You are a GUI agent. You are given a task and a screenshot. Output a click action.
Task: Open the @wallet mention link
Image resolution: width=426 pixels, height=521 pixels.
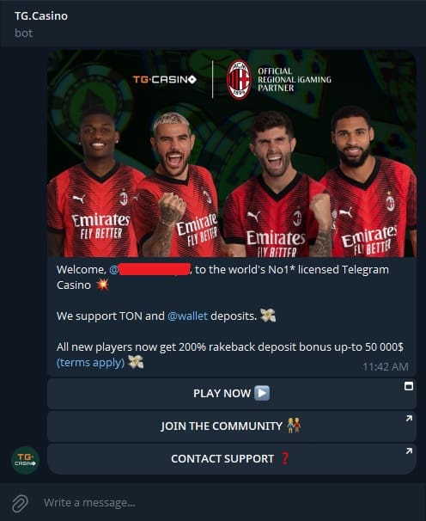pyautogui.click(x=187, y=316)
